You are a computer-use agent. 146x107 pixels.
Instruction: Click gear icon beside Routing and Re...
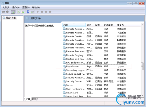64,59
